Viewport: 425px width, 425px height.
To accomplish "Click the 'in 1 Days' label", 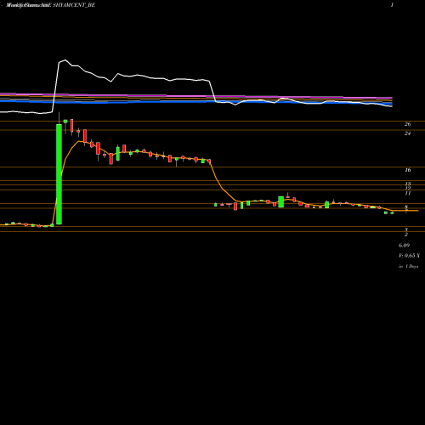I will (x=408, y=266).
